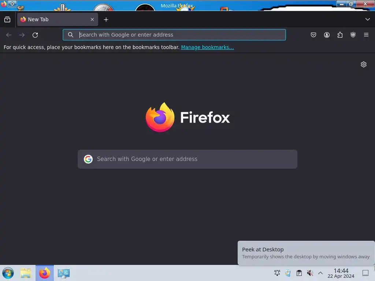Minimize the Mozilla Firefox window
The width and height of the screenshot is (375, 281).
click(x=342, y=4)
